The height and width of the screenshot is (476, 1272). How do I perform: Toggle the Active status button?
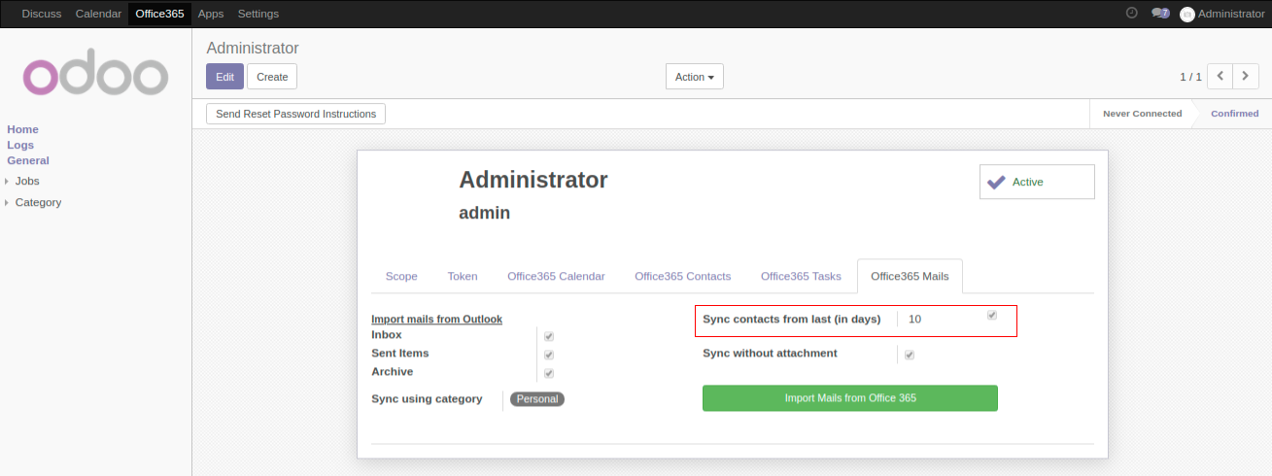click(x=1037, y=182)
